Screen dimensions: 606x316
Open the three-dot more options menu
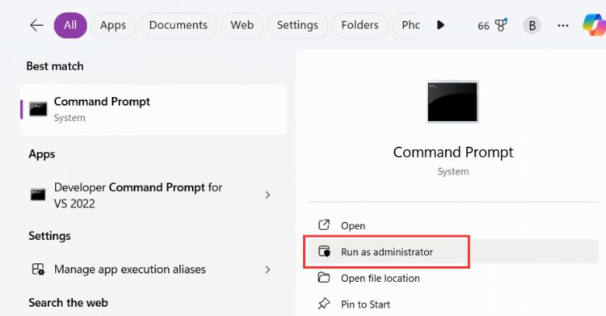(562, 26)
